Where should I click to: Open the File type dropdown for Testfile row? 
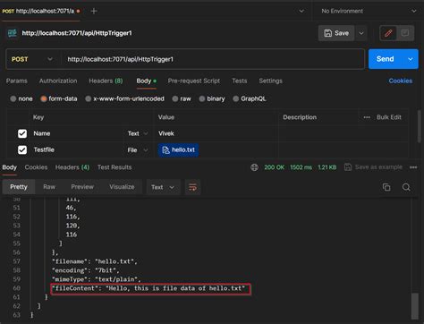point(138,149)
